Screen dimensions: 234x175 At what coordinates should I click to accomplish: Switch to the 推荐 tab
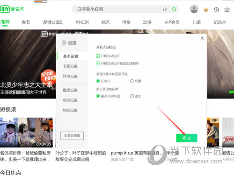point(5,22)
